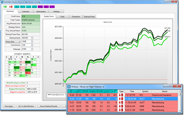This screenshot has height=115, width=184.
Task: Click the Sector column header
Action: 164,91
